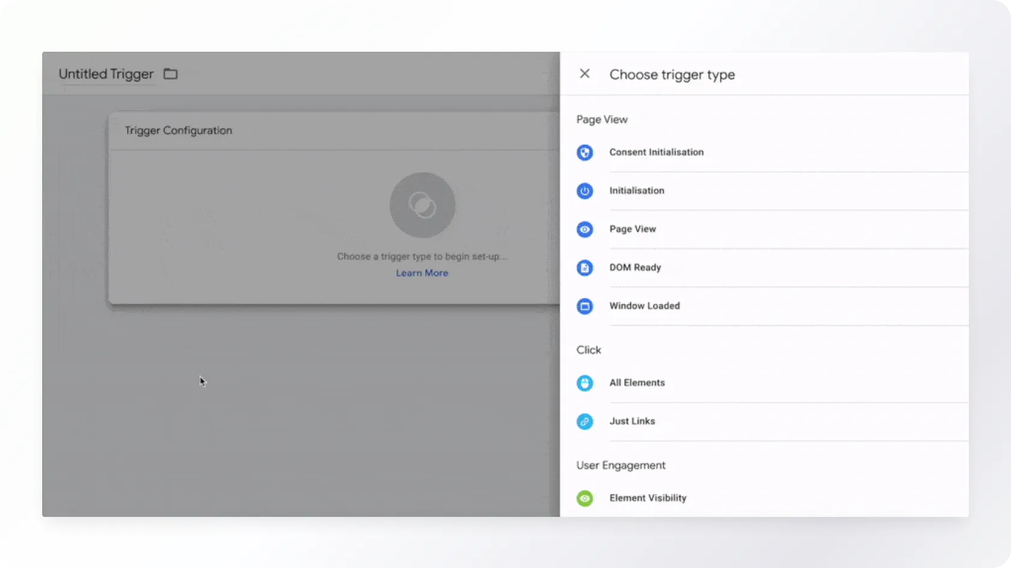This screenshot has width=1011, height=568.
Task: Click the folder icon beside Untitled Trigger
Action: pyautogui.click(x=171, y=74)
